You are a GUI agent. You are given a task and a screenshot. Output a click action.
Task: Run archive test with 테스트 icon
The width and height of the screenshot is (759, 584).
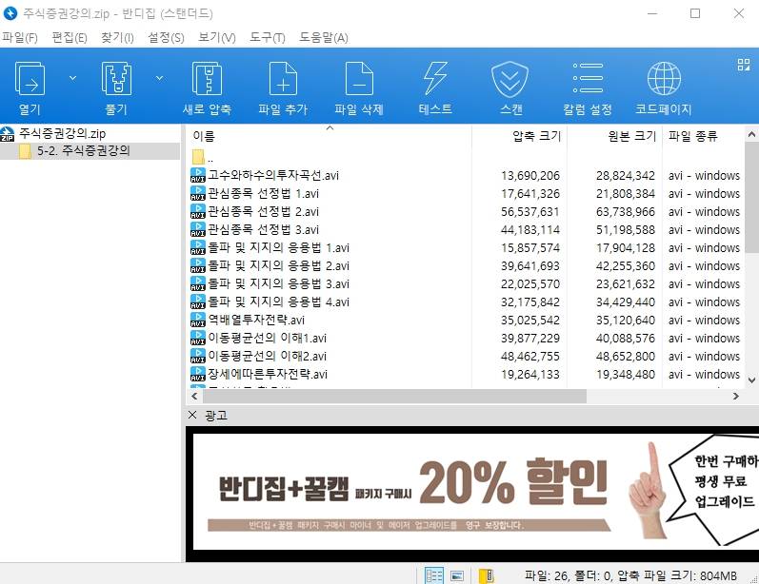[x=435, y=79]
